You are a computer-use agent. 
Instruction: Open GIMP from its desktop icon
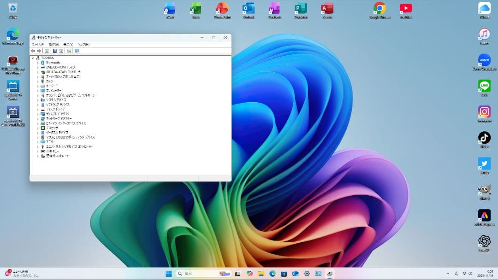coord(484,190)
